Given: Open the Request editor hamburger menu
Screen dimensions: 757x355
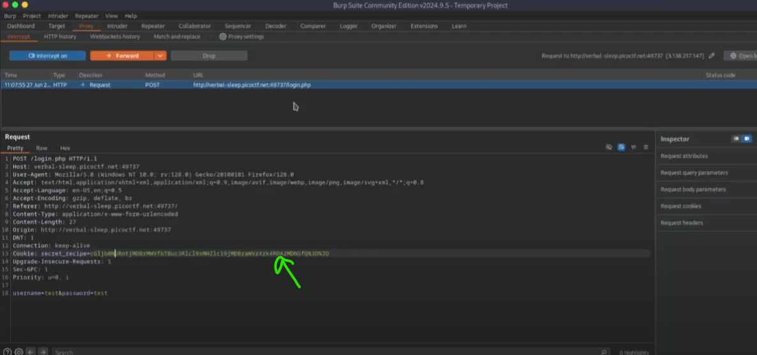Looking at the screenshot, I should click(646, 147).
